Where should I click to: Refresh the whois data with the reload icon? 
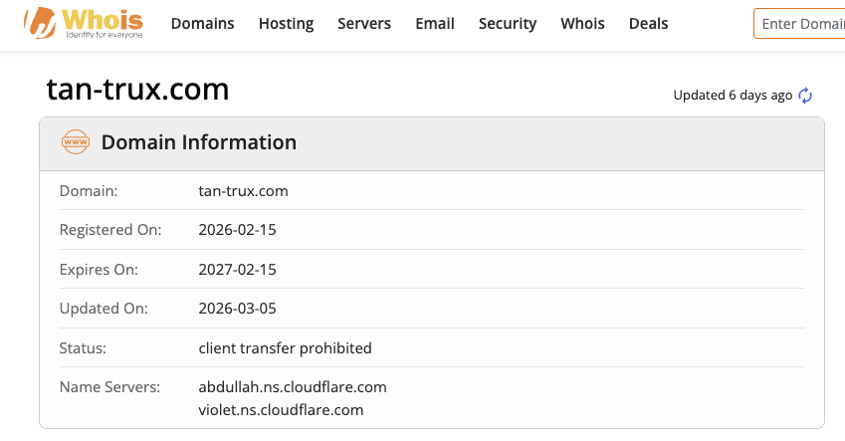(x=805, y=96)
